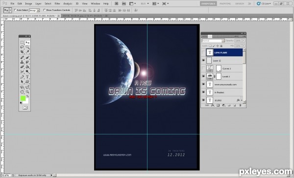
Task: Open Add layer style fx menu
Action: tap(213, 106)
